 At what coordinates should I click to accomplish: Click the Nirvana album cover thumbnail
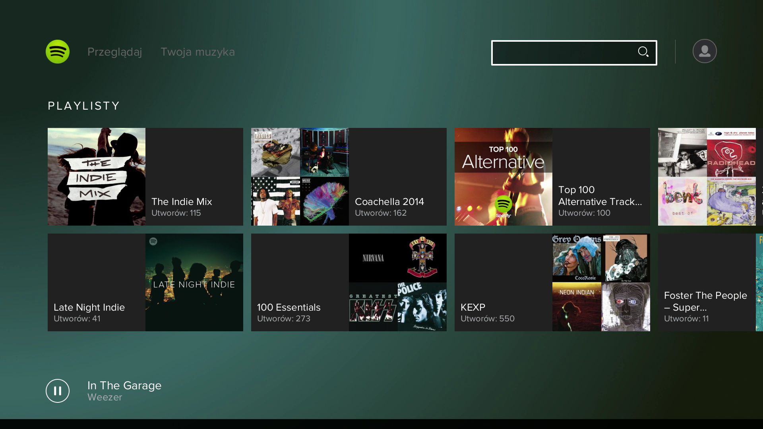[373, 258]
